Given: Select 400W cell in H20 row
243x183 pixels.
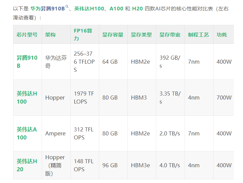Looking at the screenshot, I should [x=224, y=165].
